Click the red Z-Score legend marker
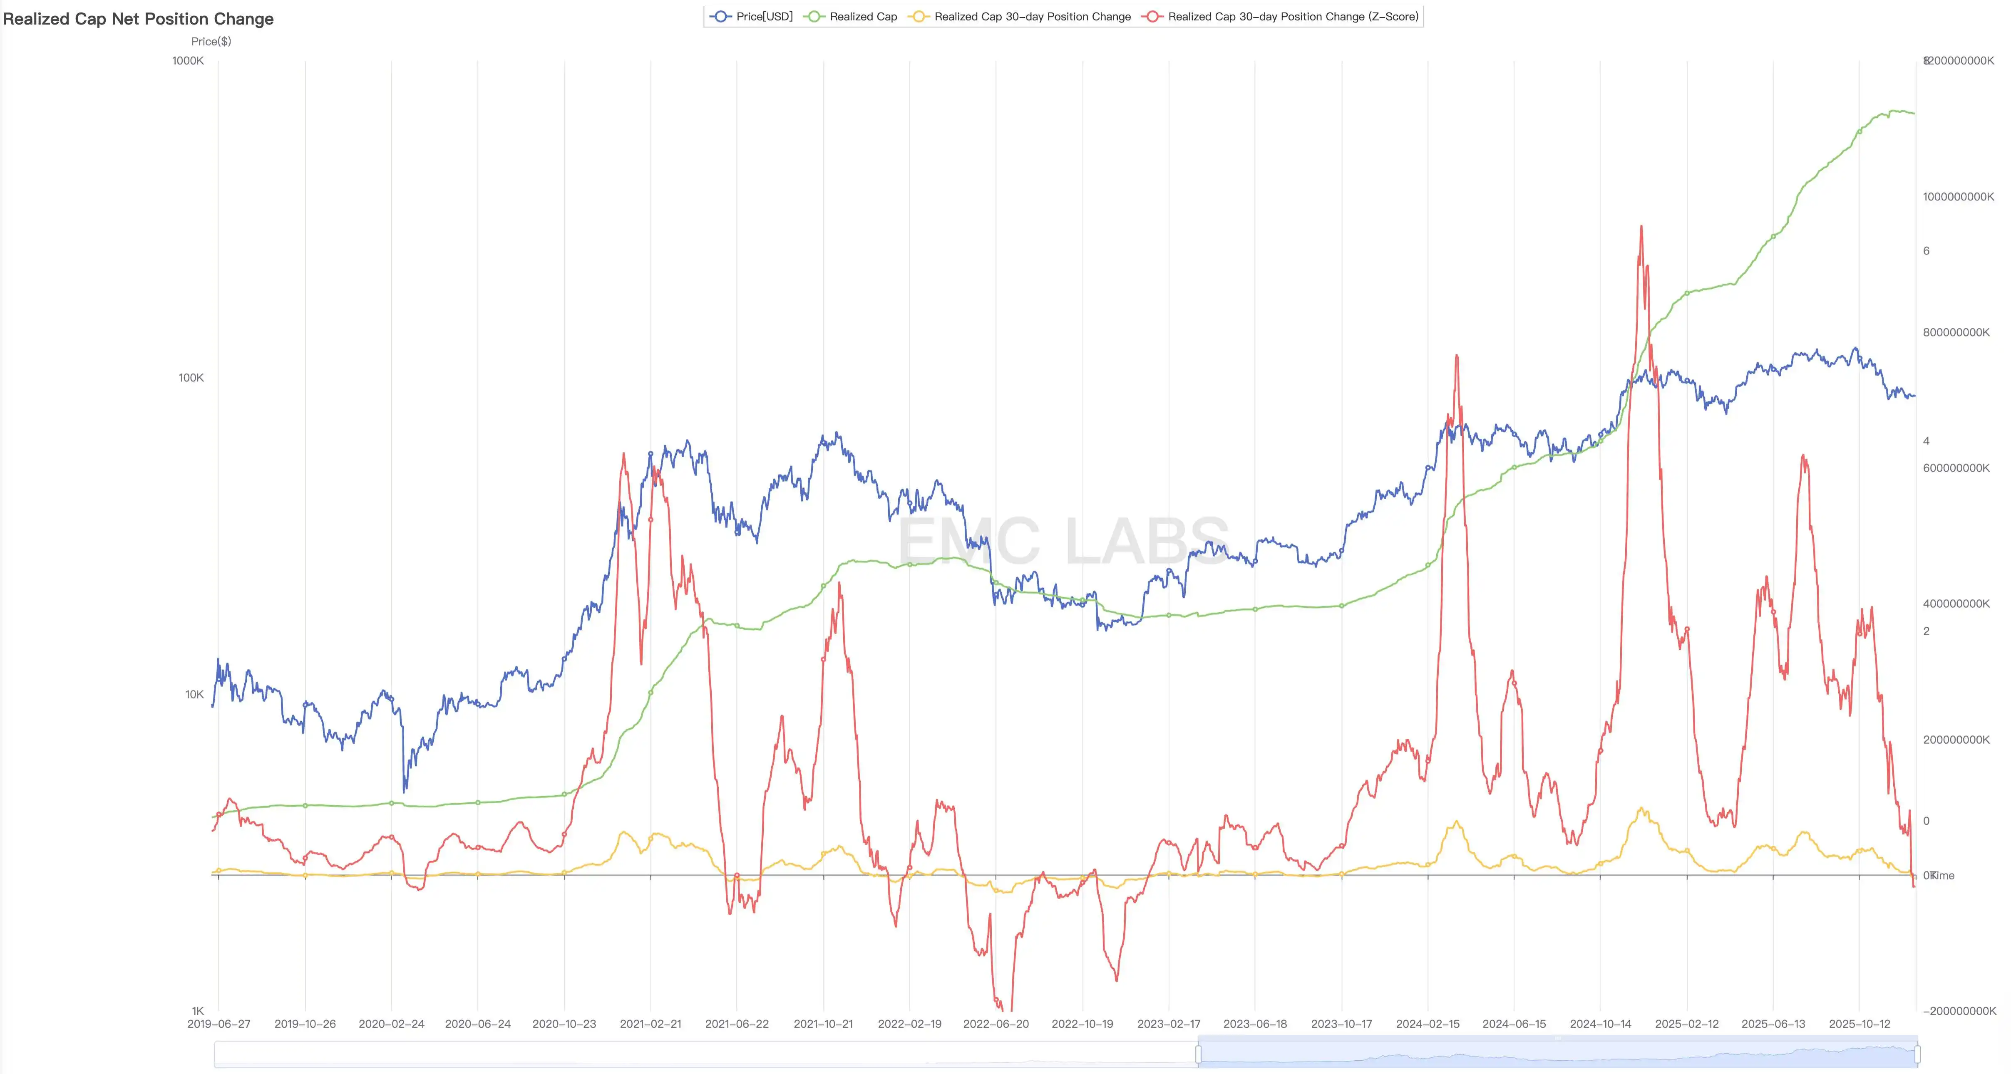 [1152, 16]
